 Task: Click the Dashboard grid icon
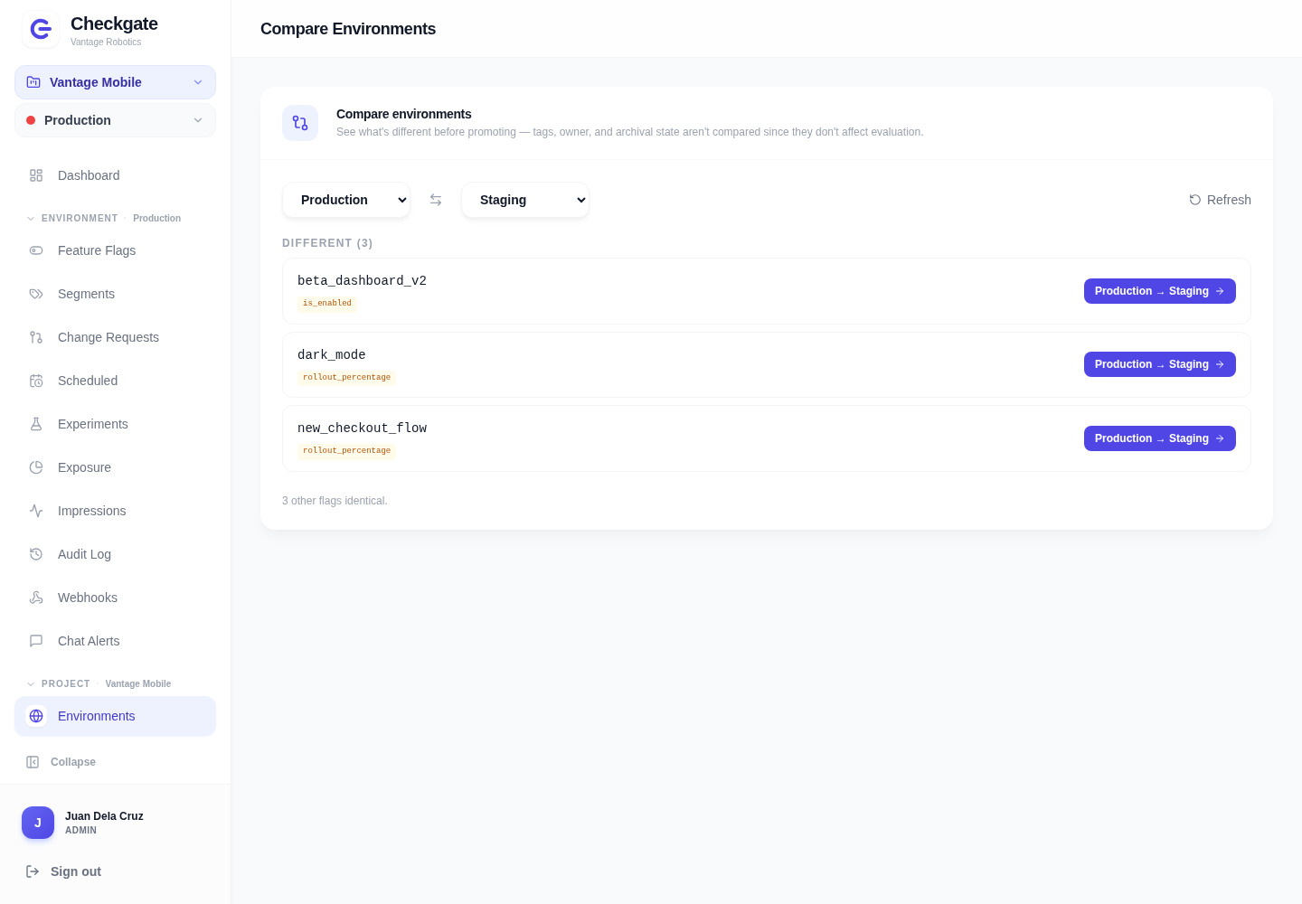pyautogui.click(x=36, y=175)
